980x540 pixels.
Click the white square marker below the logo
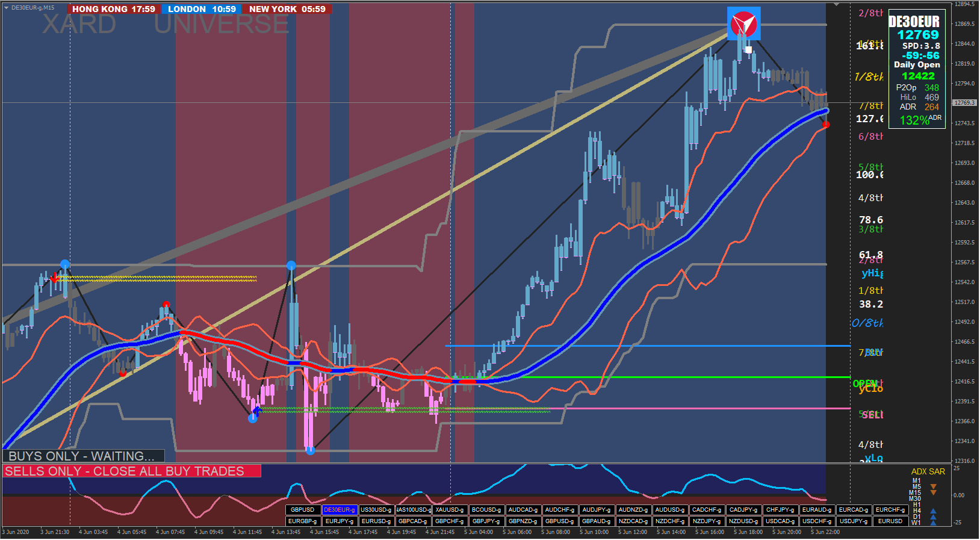748,50
